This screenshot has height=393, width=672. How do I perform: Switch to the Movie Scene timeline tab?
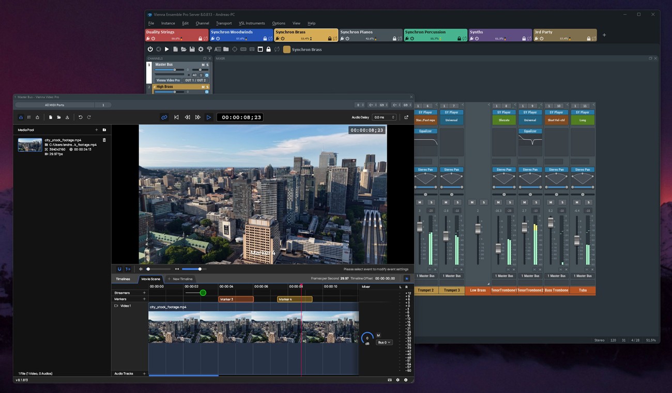coord(151,279)
